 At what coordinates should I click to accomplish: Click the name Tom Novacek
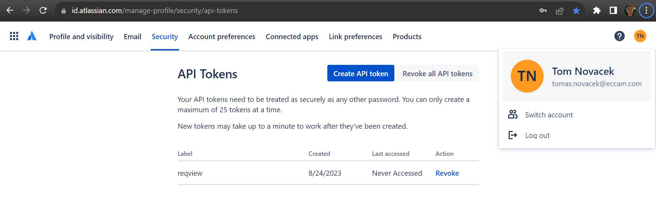click(583, 71)
